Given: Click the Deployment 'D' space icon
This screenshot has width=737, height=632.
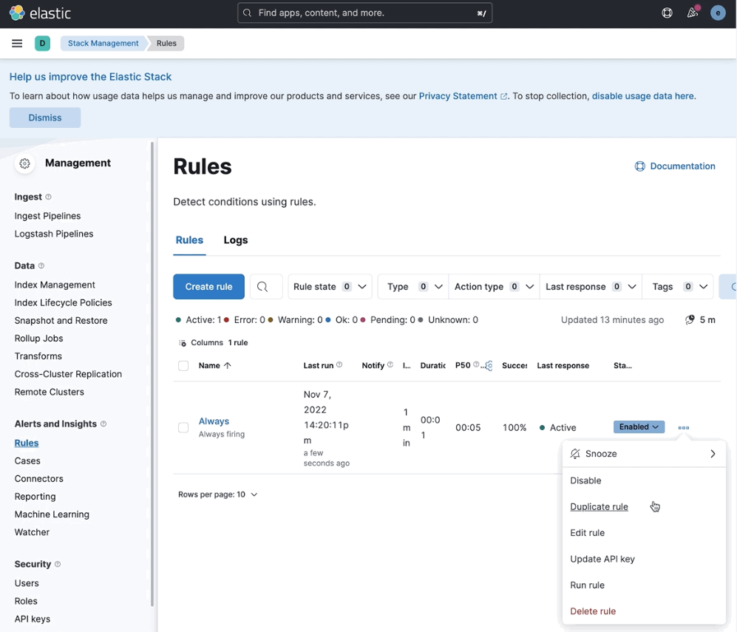Looking at the screenshot, I should [42, 43].
